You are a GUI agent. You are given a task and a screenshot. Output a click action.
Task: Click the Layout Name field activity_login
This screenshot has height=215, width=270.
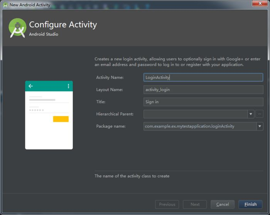point(203,90)
